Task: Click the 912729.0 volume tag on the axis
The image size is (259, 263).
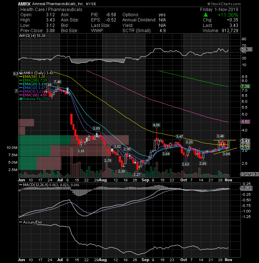Action: tap(250, 174)
